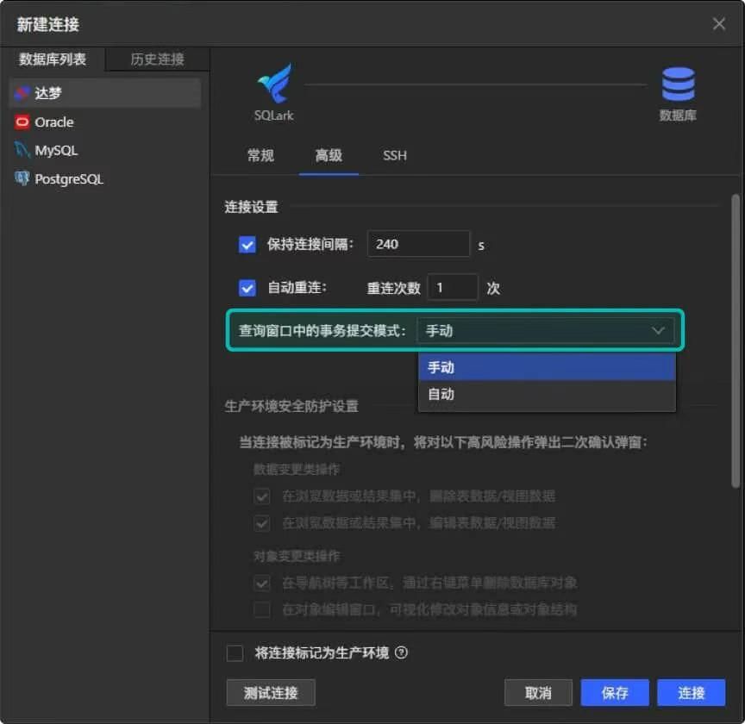Click the 取消 button
The image size is (745, 724).
(x=538, y=693)
